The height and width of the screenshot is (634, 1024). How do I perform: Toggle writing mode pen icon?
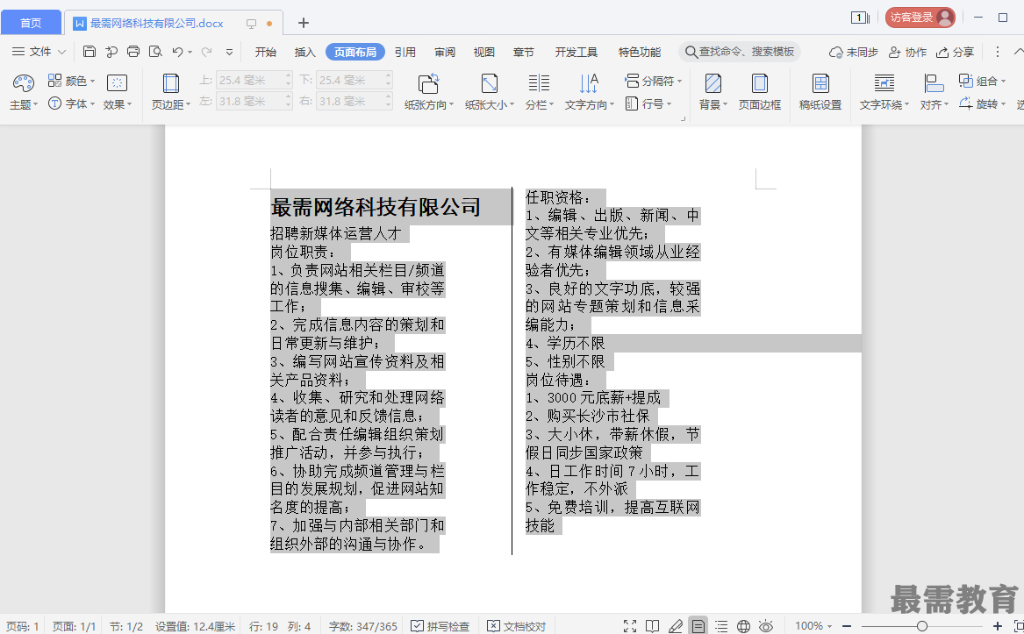click(x=676, y=626)
